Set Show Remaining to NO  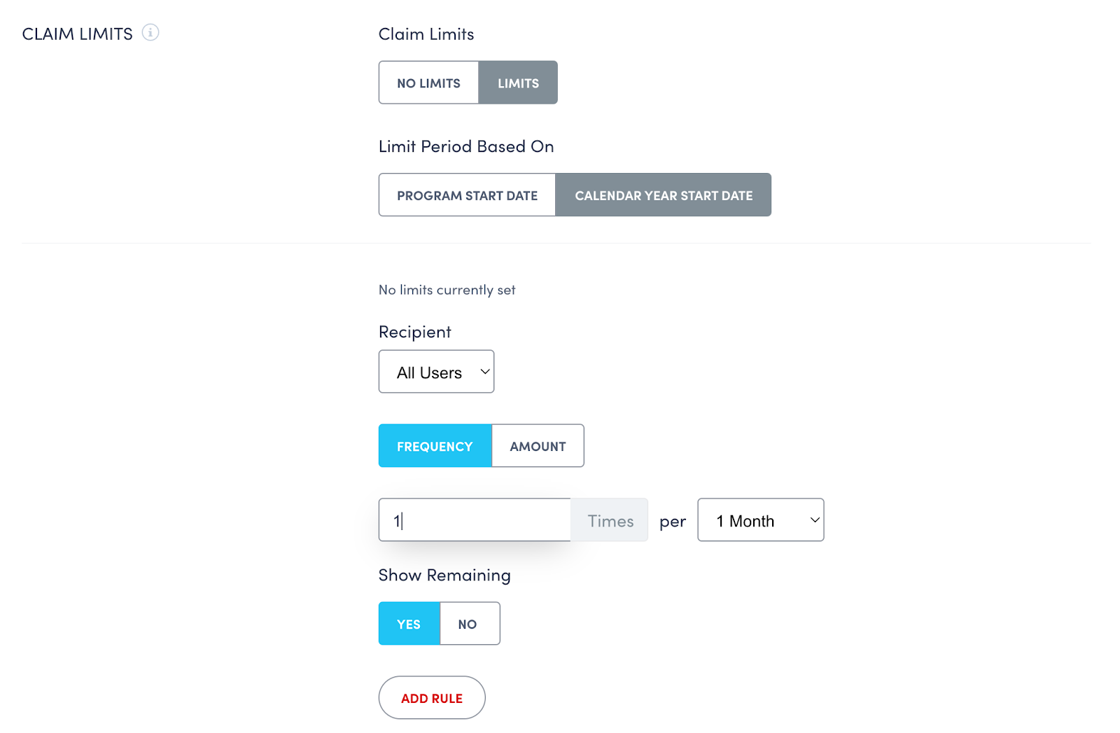468,624
